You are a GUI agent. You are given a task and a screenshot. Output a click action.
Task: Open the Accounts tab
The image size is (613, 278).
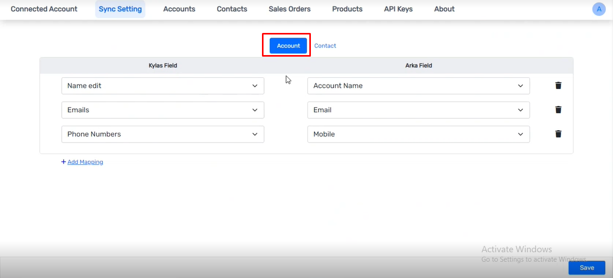[179, 9]
